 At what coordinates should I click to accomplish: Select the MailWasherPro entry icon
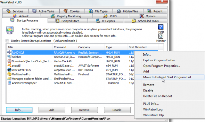(9, 74)
